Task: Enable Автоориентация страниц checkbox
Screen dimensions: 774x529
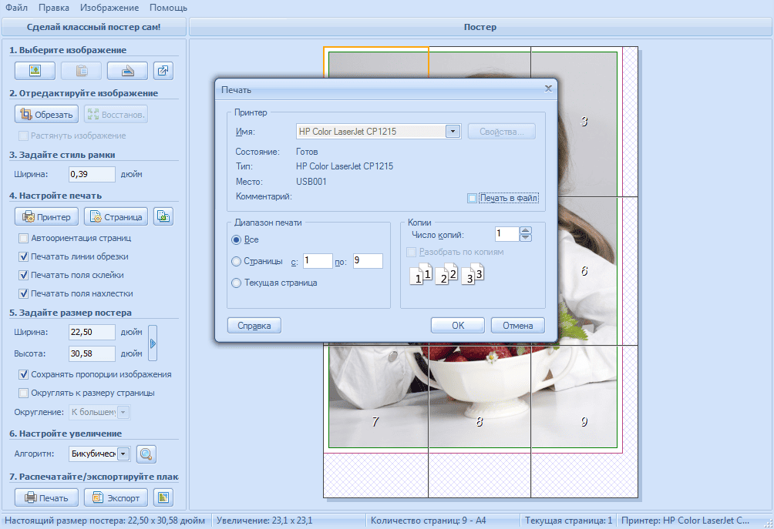Action: 23,238
